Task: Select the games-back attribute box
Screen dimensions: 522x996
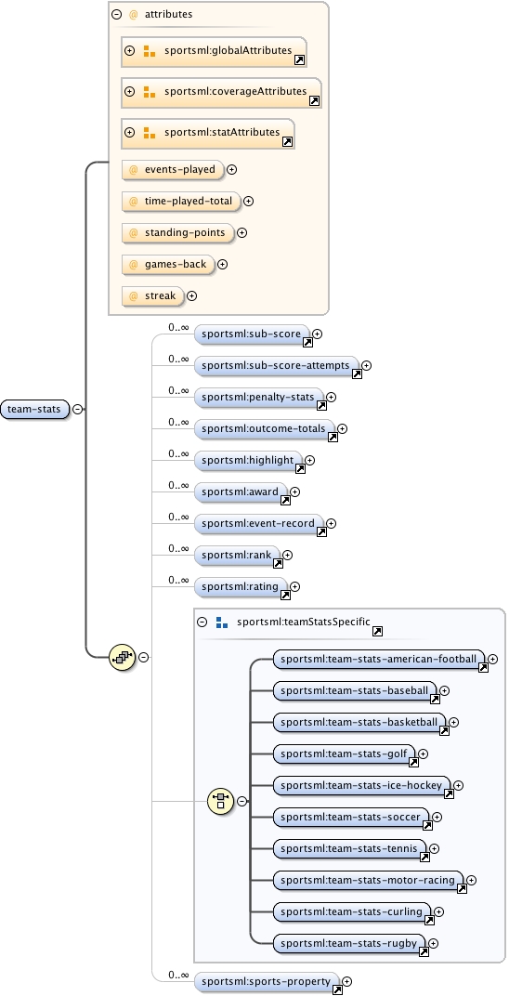Action: tap(168, 264)
